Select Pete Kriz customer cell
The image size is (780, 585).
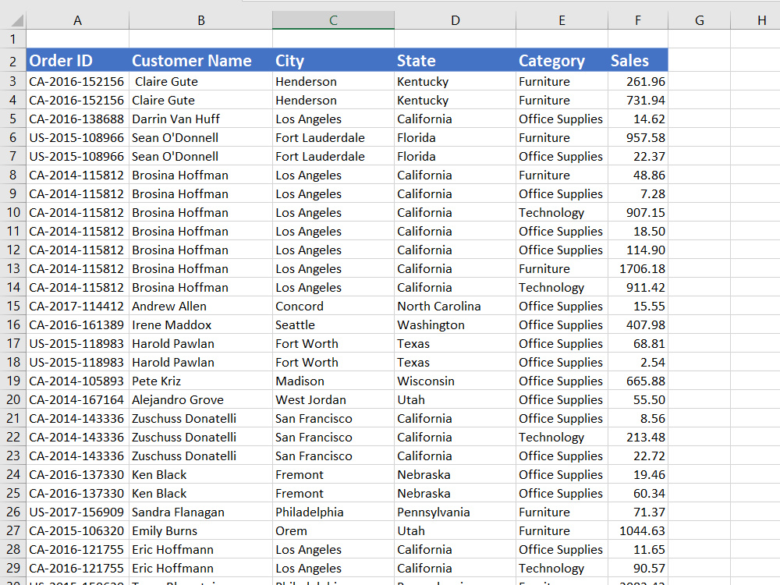pos(201,381)
